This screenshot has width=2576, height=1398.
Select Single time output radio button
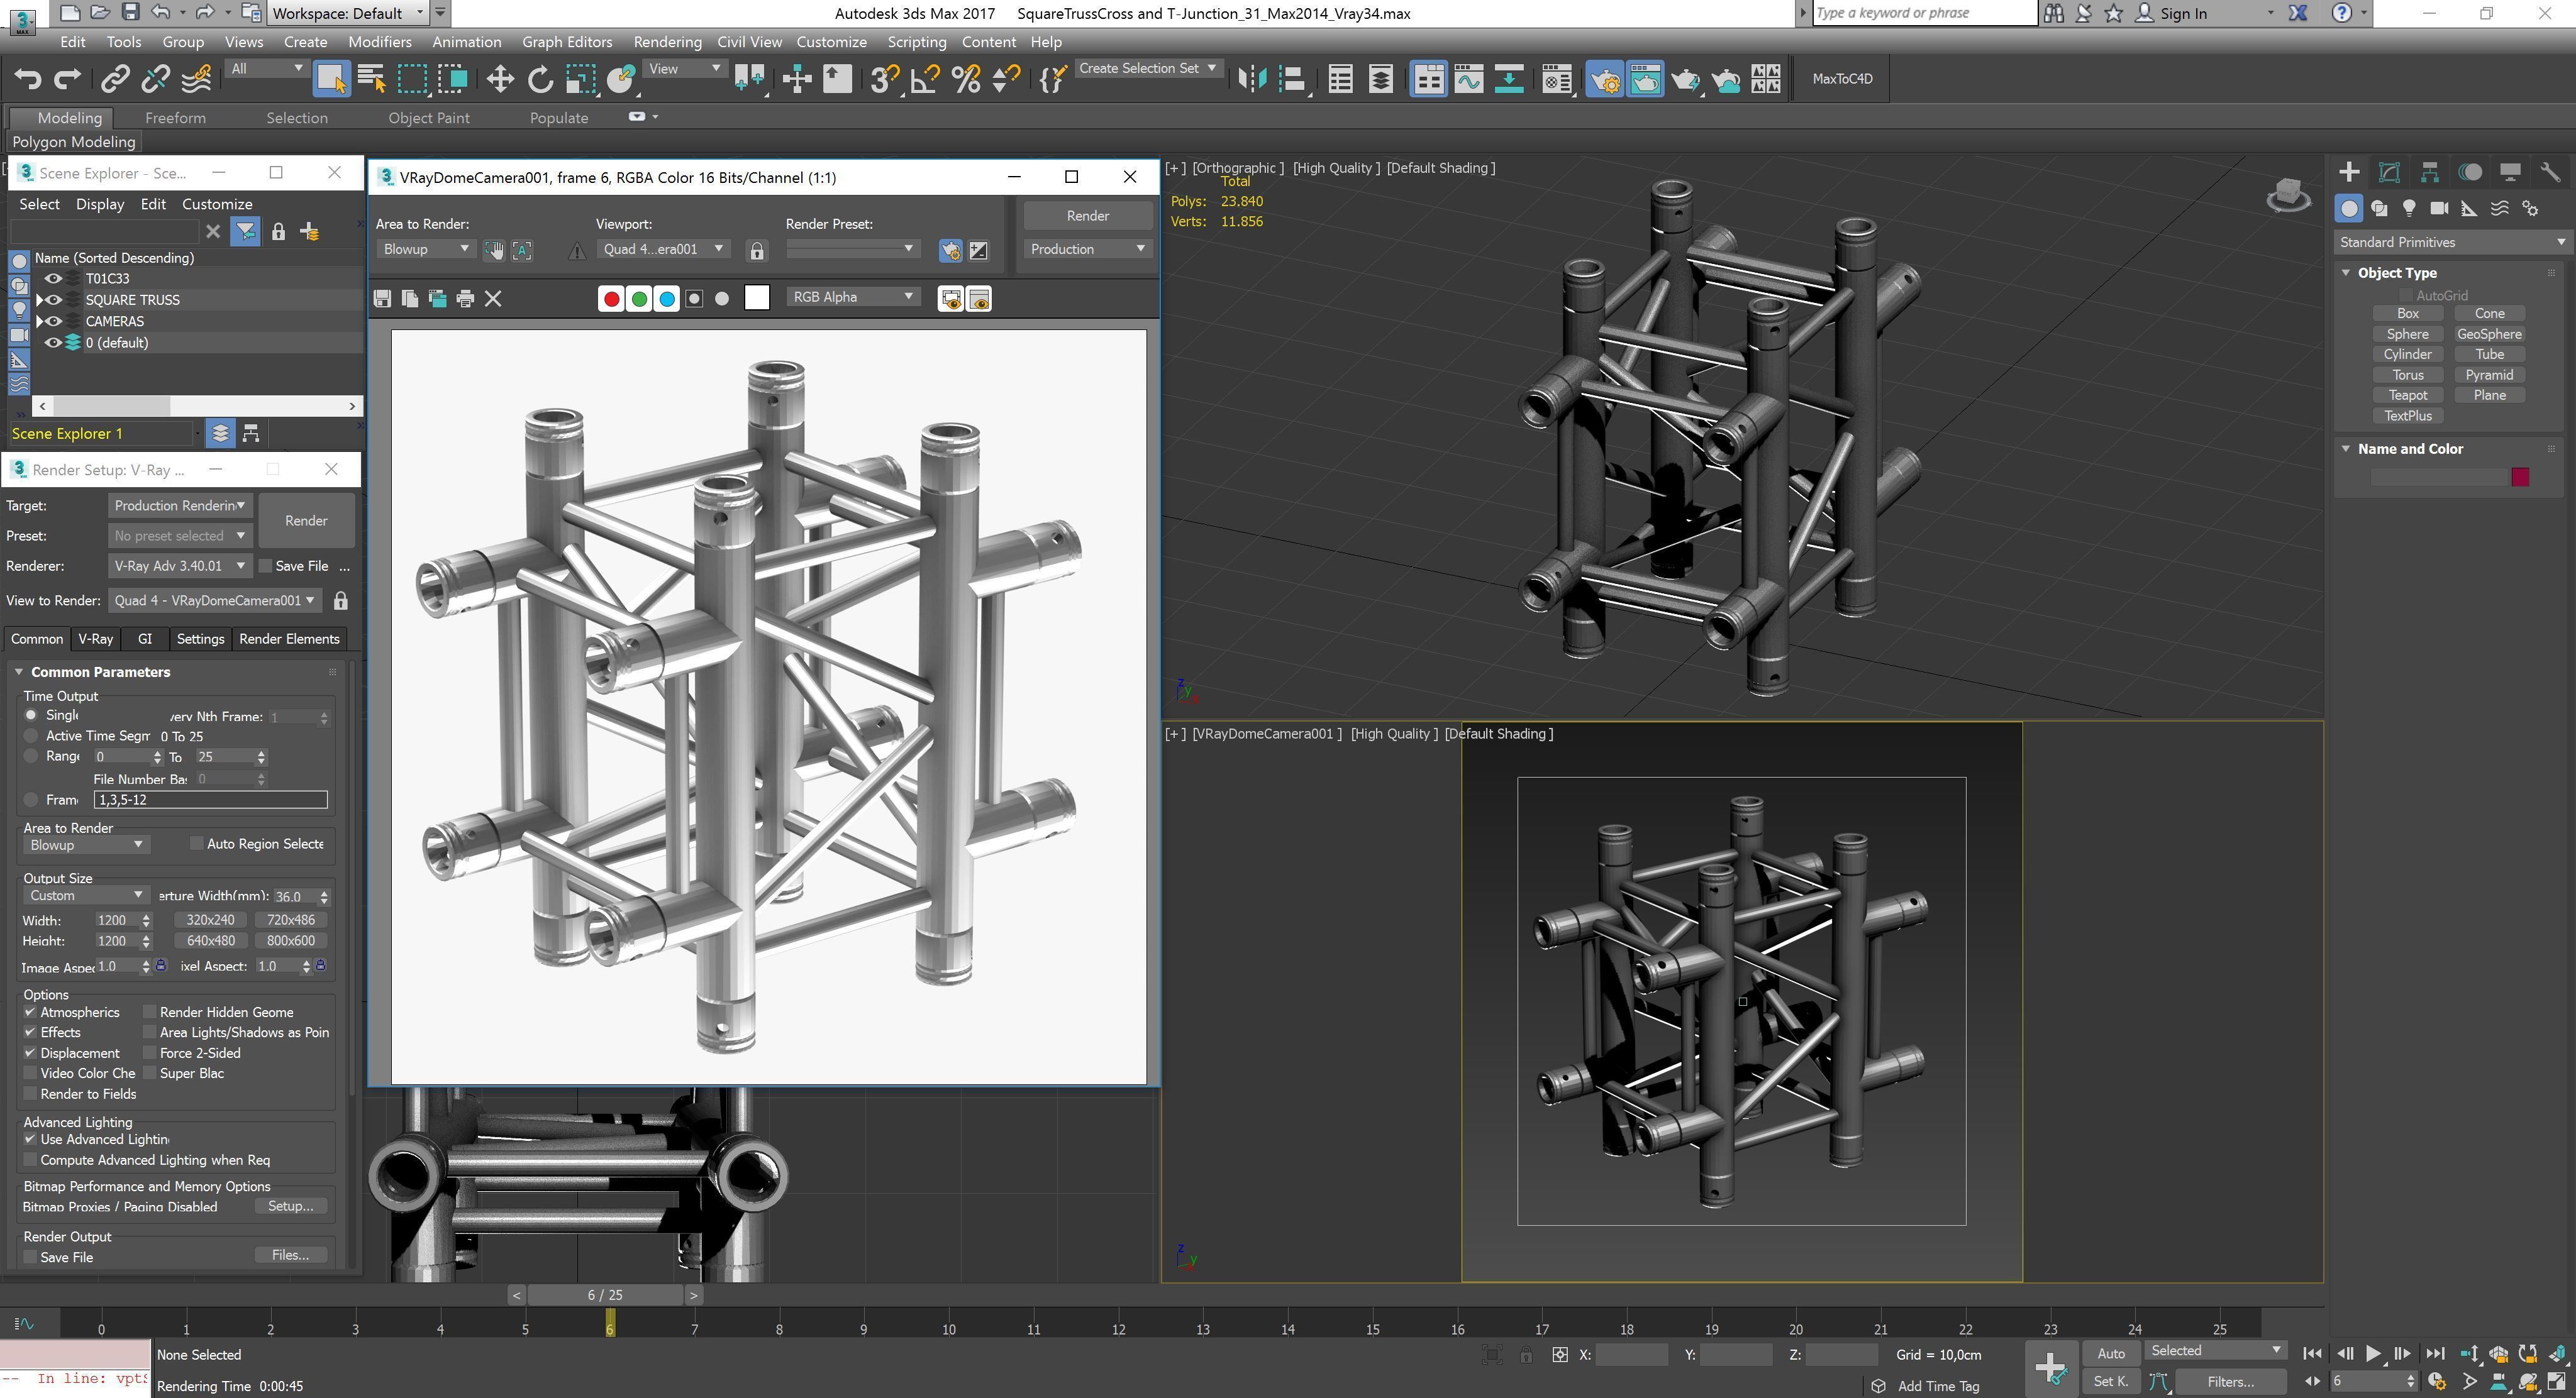click(x=31, y=715)
